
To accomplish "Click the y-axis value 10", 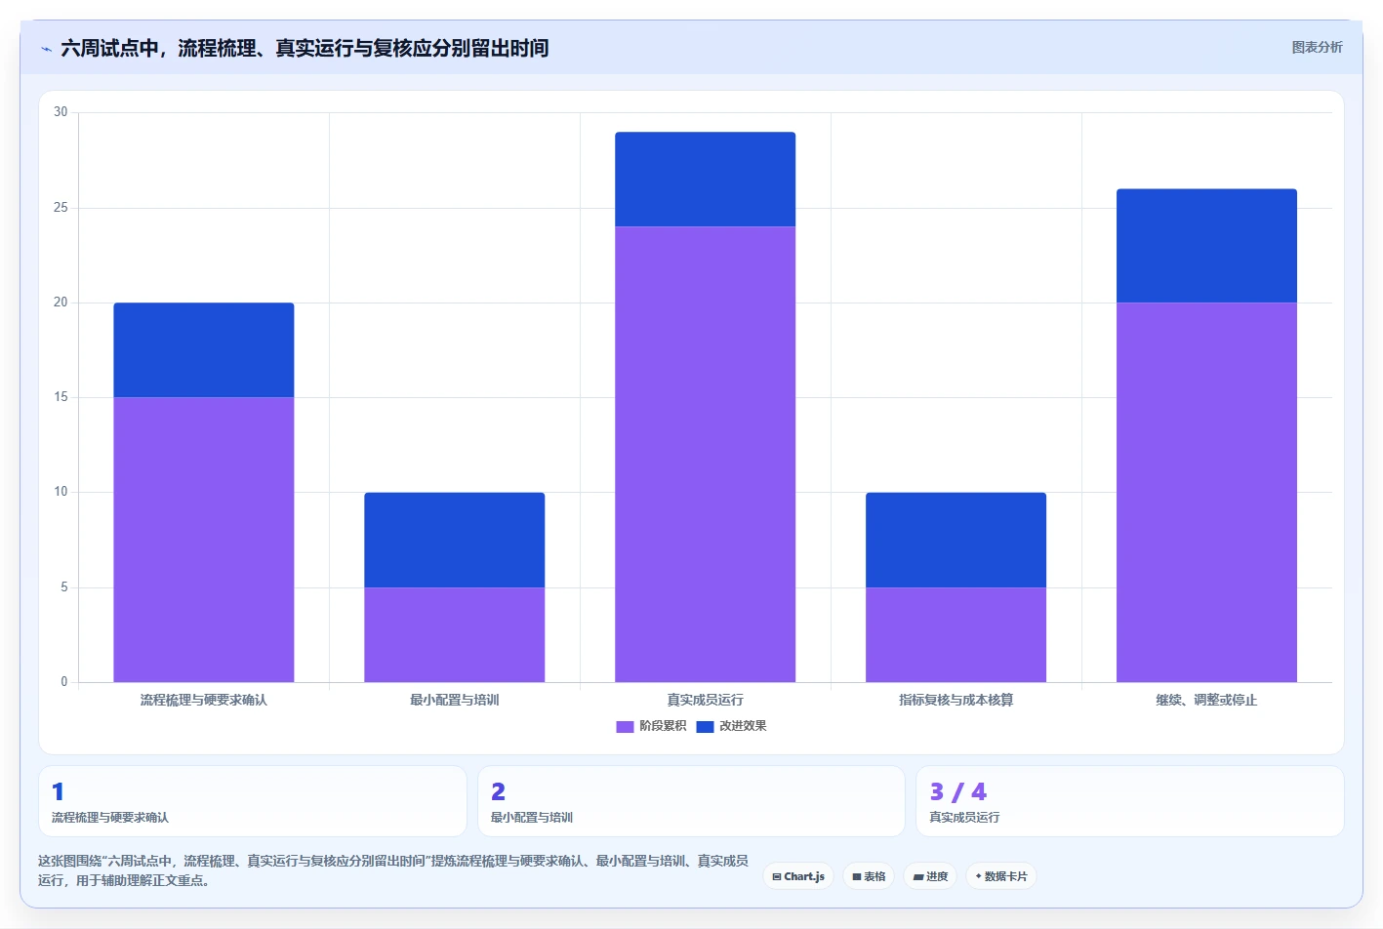I will click(x=61, y=492).
